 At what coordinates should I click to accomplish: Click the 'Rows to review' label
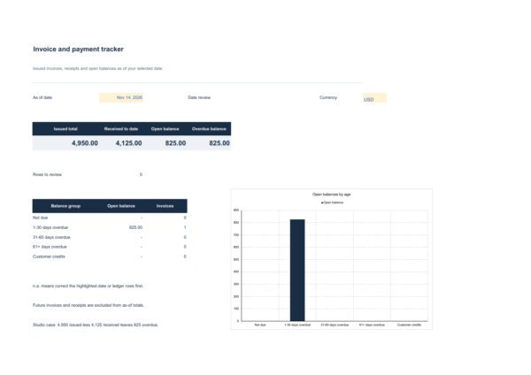click(x=47, y=174)
